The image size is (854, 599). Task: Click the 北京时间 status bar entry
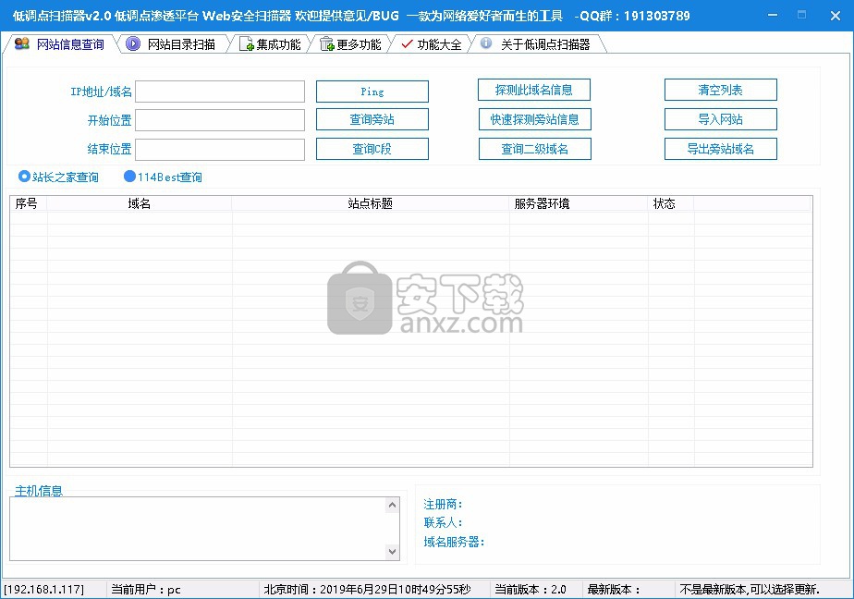pyautogui.click(x=374, y=589)
